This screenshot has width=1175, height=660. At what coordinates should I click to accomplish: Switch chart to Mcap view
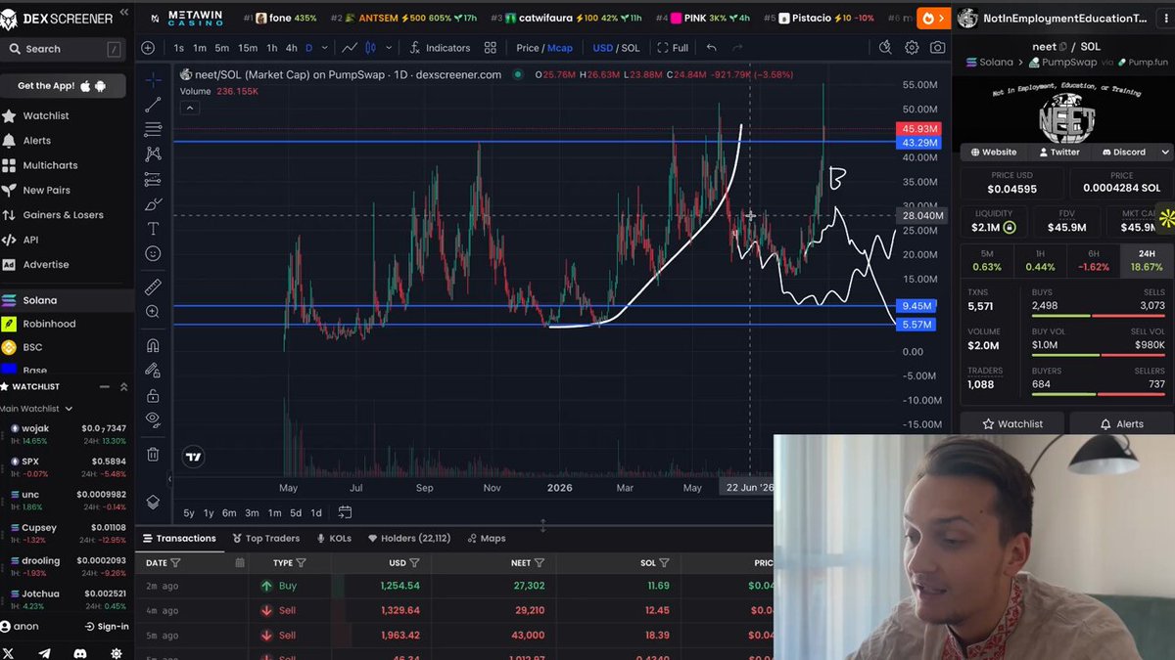(559, 48)
